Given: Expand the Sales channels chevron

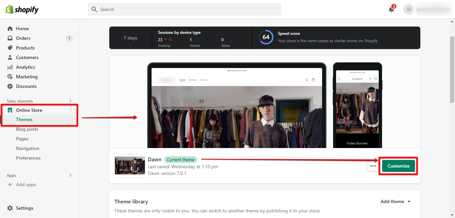Looking at the screenshot, I should (70, 101).
